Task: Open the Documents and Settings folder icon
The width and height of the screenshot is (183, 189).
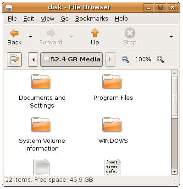Action: tap(41, 81)
